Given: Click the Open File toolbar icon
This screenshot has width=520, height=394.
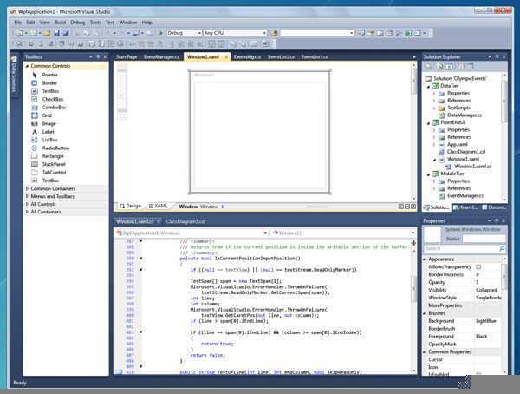Looking at the screenshot, I should pos(47,33).
